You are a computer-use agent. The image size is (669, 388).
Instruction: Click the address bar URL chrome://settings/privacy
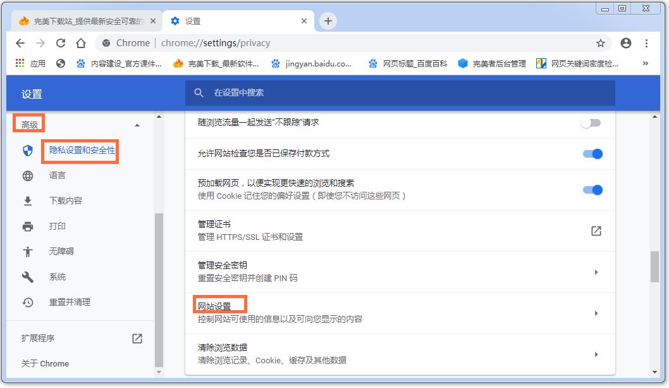pos(216,43)
